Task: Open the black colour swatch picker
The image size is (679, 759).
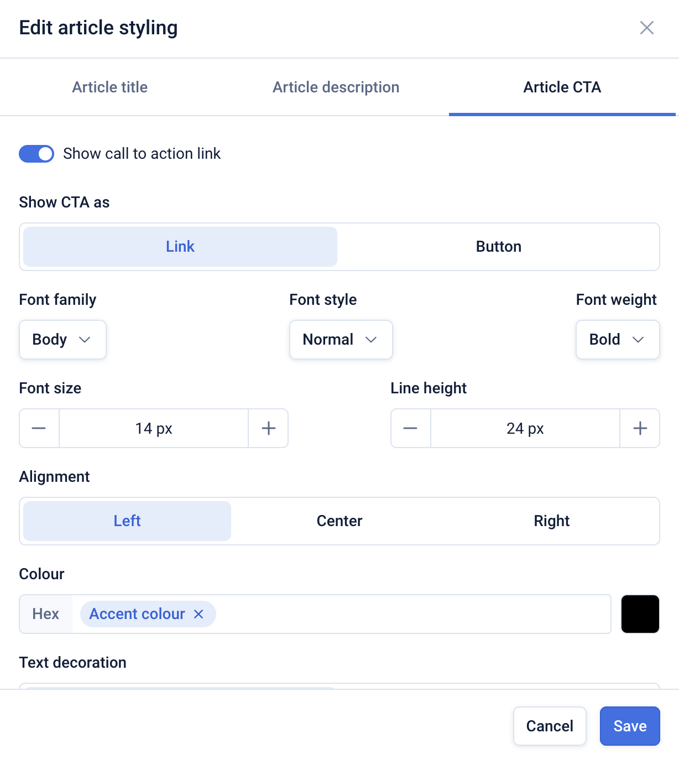Action: click(x=640, y=614)
